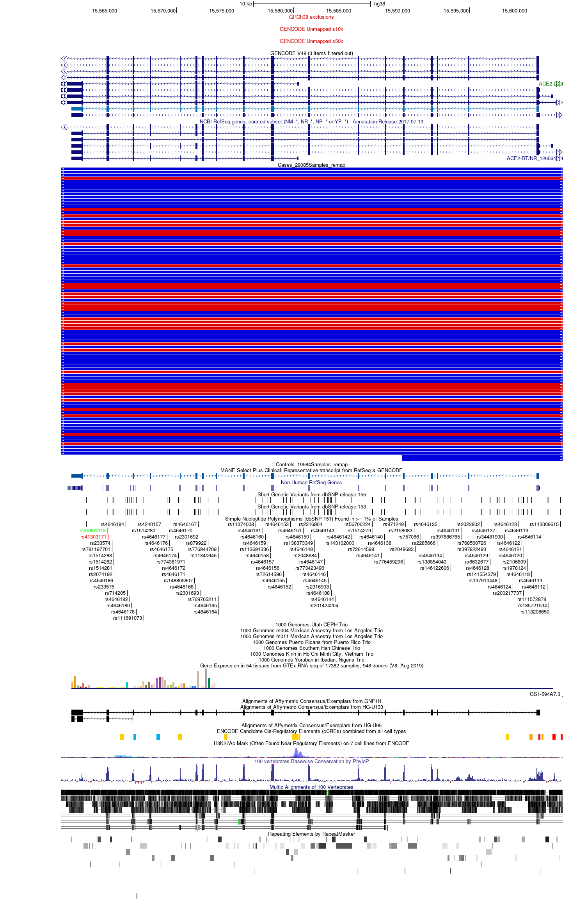The image size is (563, 899).
Task: Click the GTEx tissue expression bar chart
Action: (x=145, y=678)
